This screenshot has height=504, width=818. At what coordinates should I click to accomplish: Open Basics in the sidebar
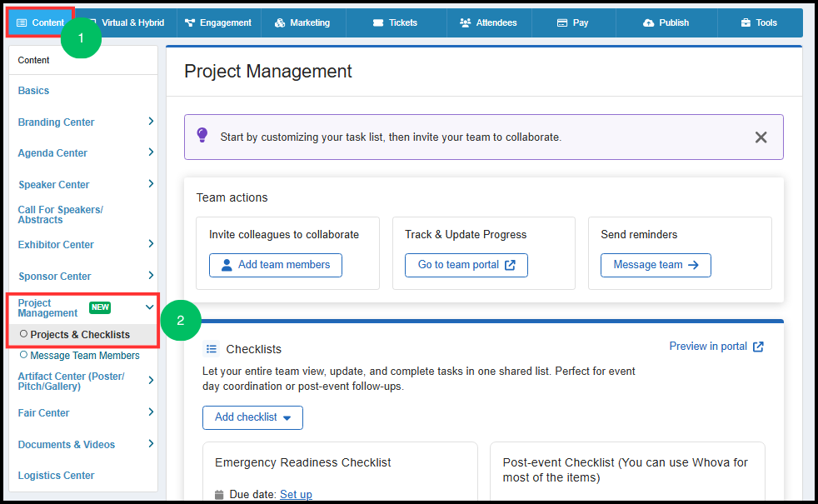tap(33, 90)
